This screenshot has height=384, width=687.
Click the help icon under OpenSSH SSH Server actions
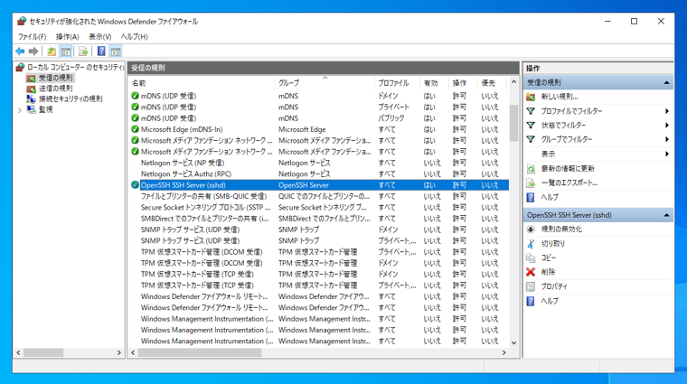point(531,301)
